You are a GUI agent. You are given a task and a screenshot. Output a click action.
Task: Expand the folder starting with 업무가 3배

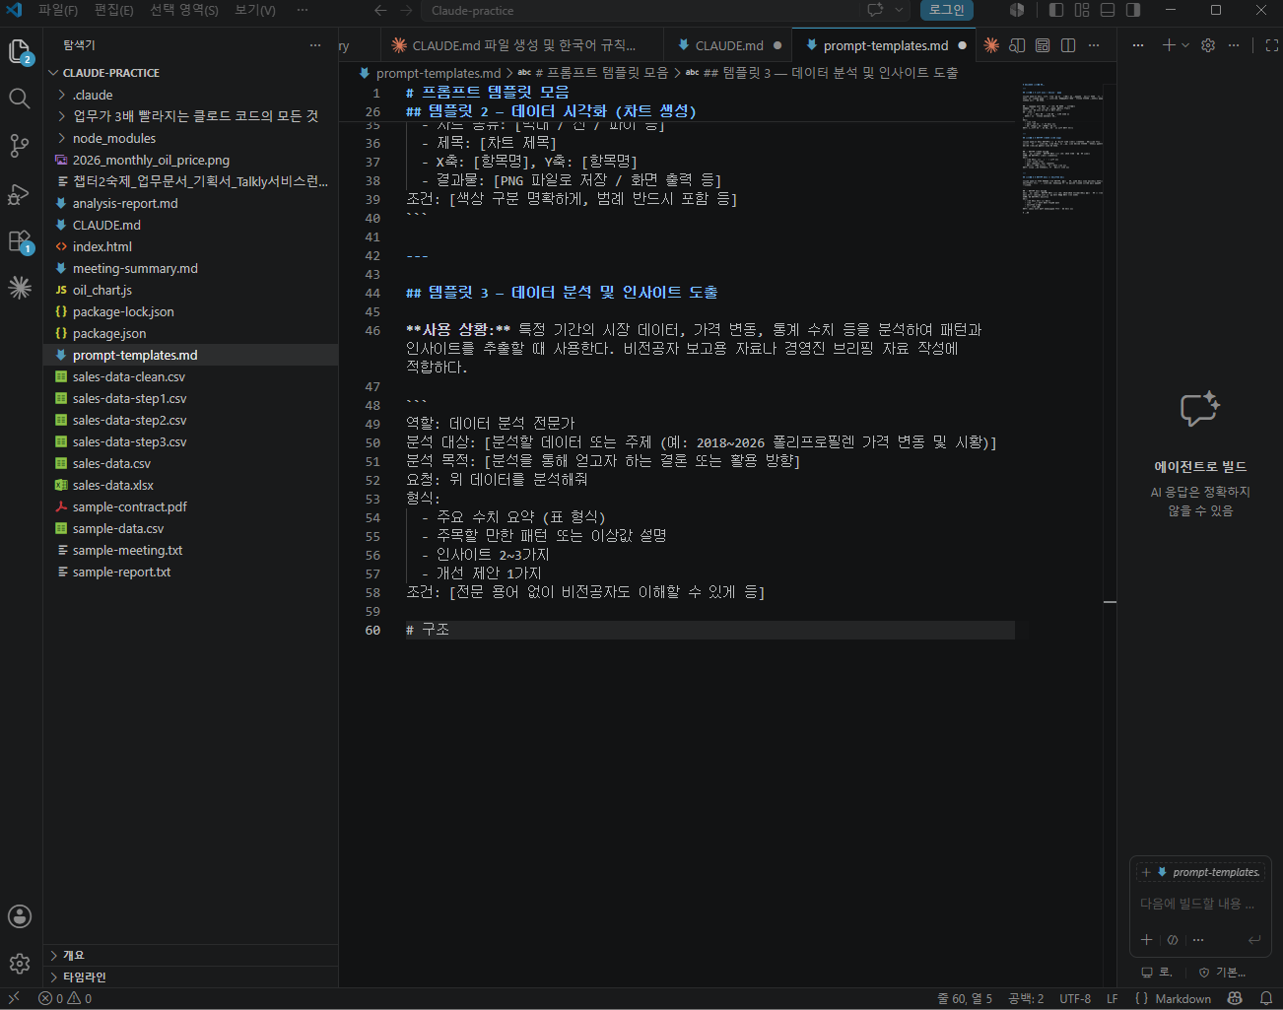point(190,116)
